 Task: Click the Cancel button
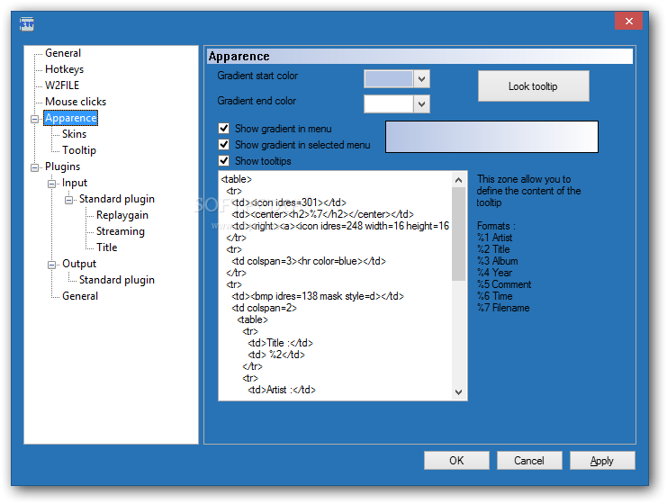pos(529,461)
